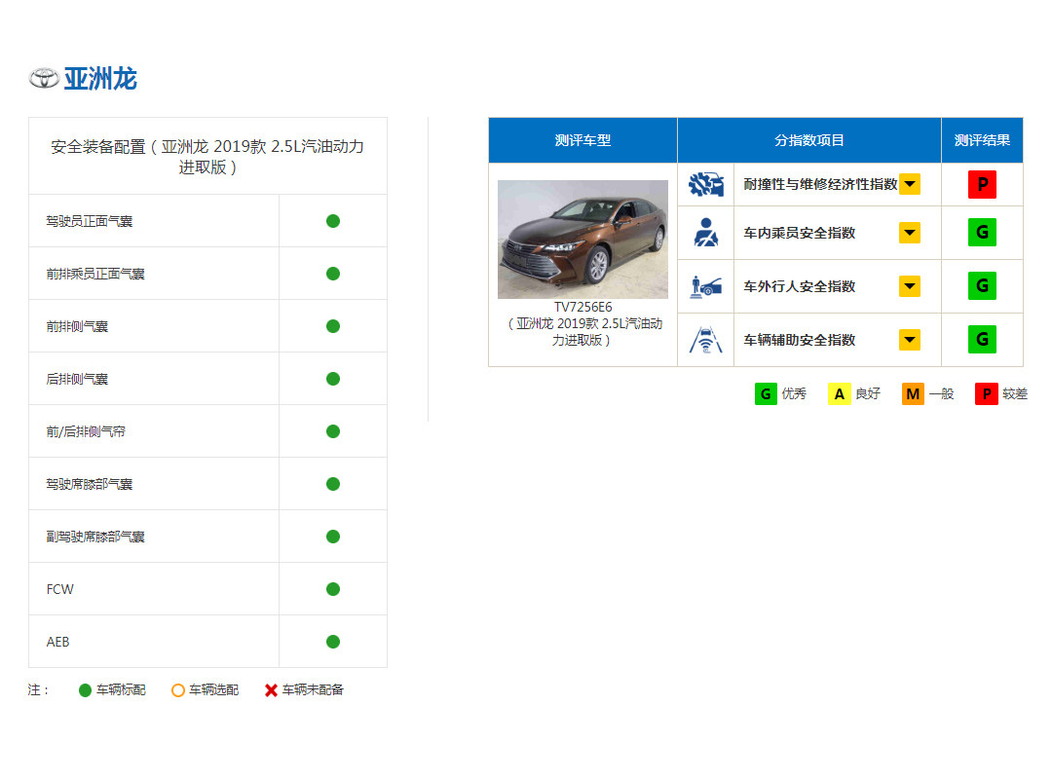Click the green status dot for AEB

tap(333, 642)
